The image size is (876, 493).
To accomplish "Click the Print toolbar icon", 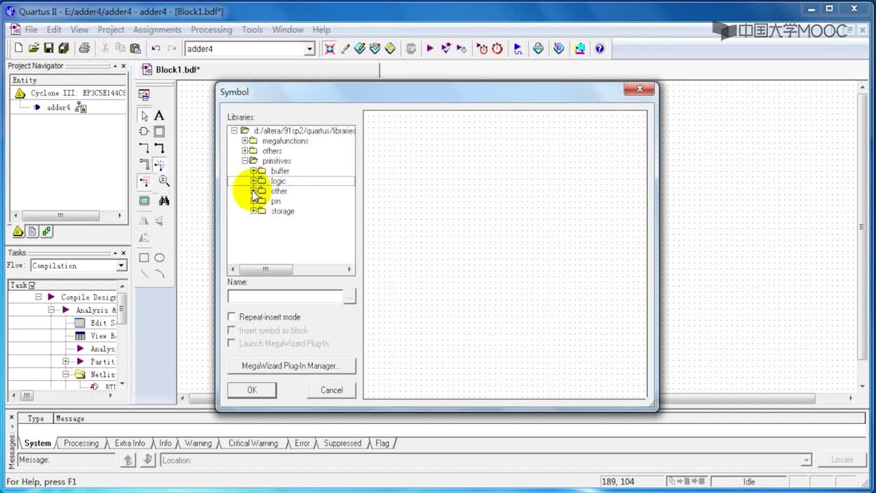I will [84, 49].
